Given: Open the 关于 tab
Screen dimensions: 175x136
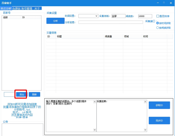Looking at the screenshot, I should coord(37,9).
